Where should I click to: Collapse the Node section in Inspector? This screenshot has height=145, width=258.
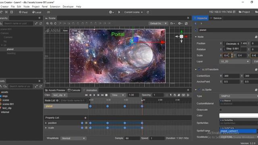(196, 37)
